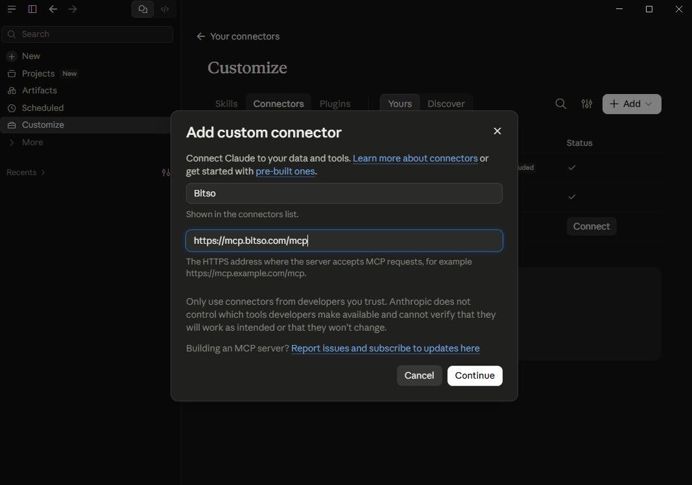
Task: Select Customize in the sidebar
Action: 86,125
